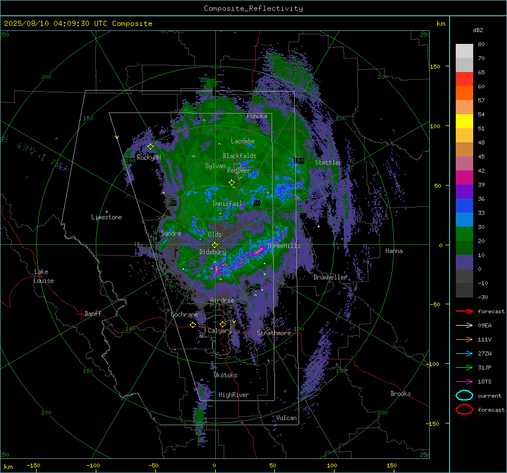Click the red forecast arrow in the legend
Image resolution: width=507 pixels, height=473 pixels.
(464, 311)
